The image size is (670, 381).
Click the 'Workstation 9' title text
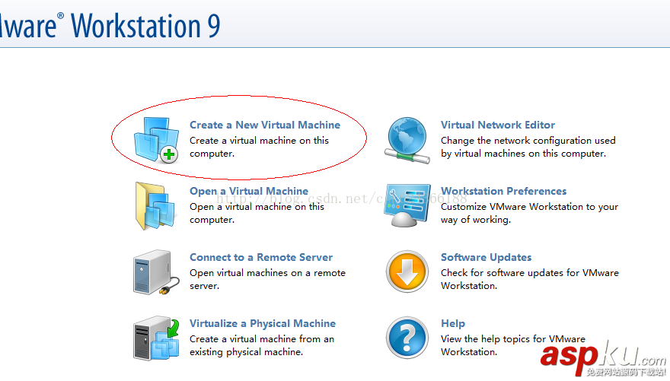[145, 26]
